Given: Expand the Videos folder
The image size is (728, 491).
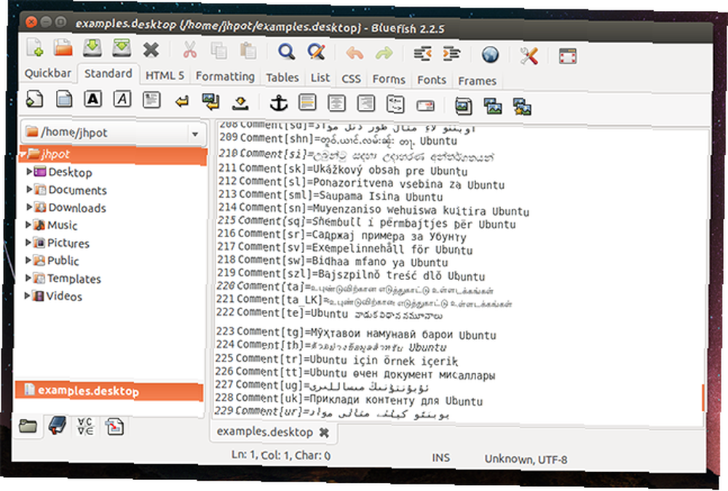Looking at the screenshot, I should (x=28, y=295).
